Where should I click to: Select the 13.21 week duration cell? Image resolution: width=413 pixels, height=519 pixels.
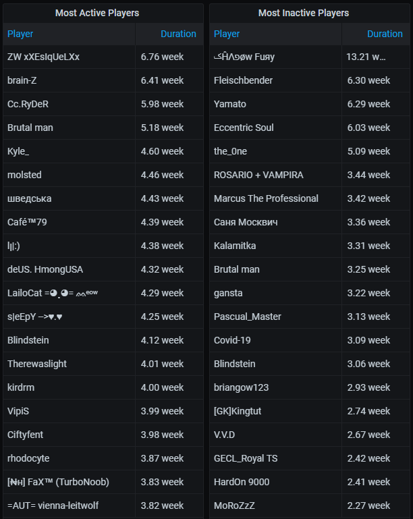(x=366, y=57)
